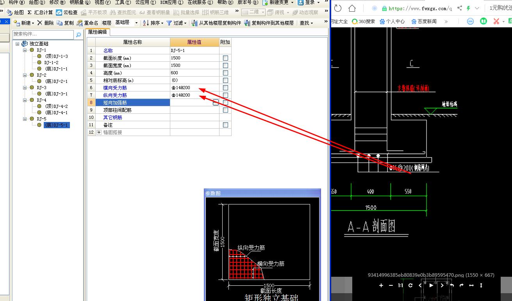
Task: Zoom in on browser image viewer
Action: [x=381, y=285]
